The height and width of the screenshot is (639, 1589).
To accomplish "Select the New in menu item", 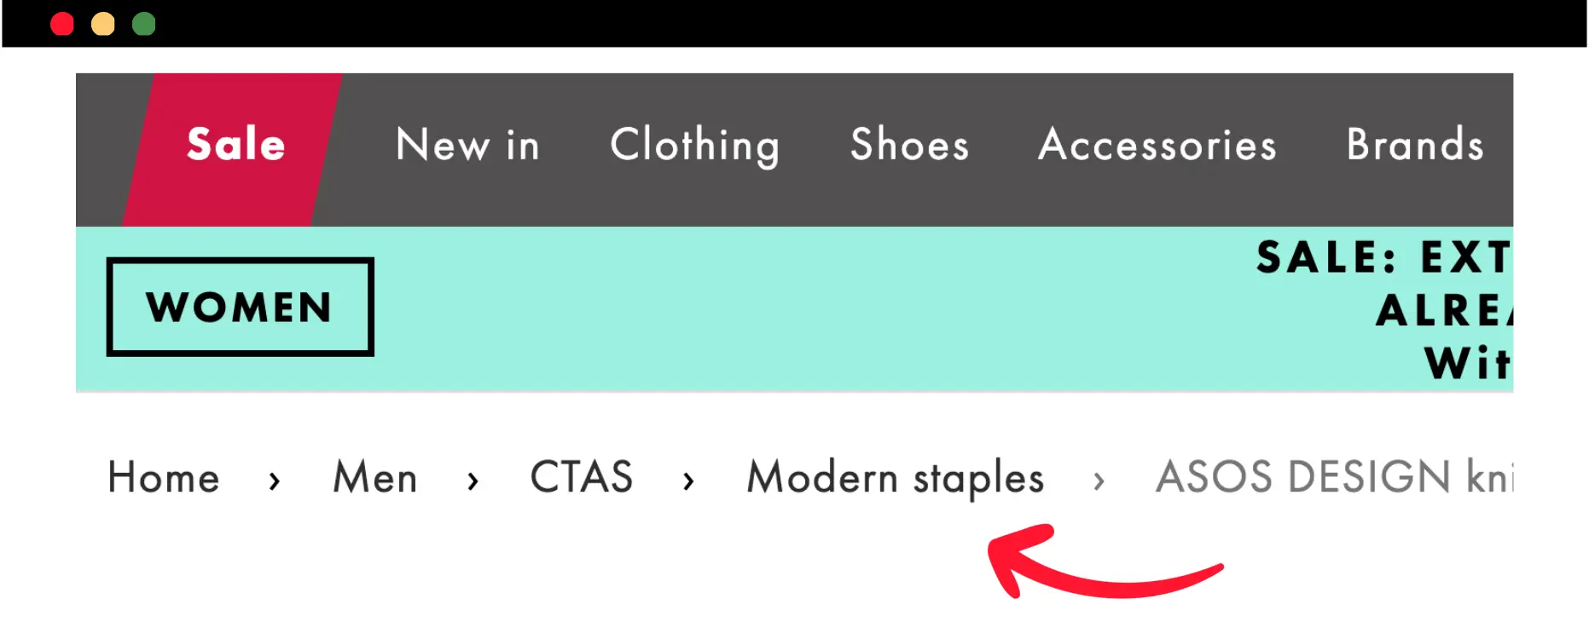I will point(467,145).
